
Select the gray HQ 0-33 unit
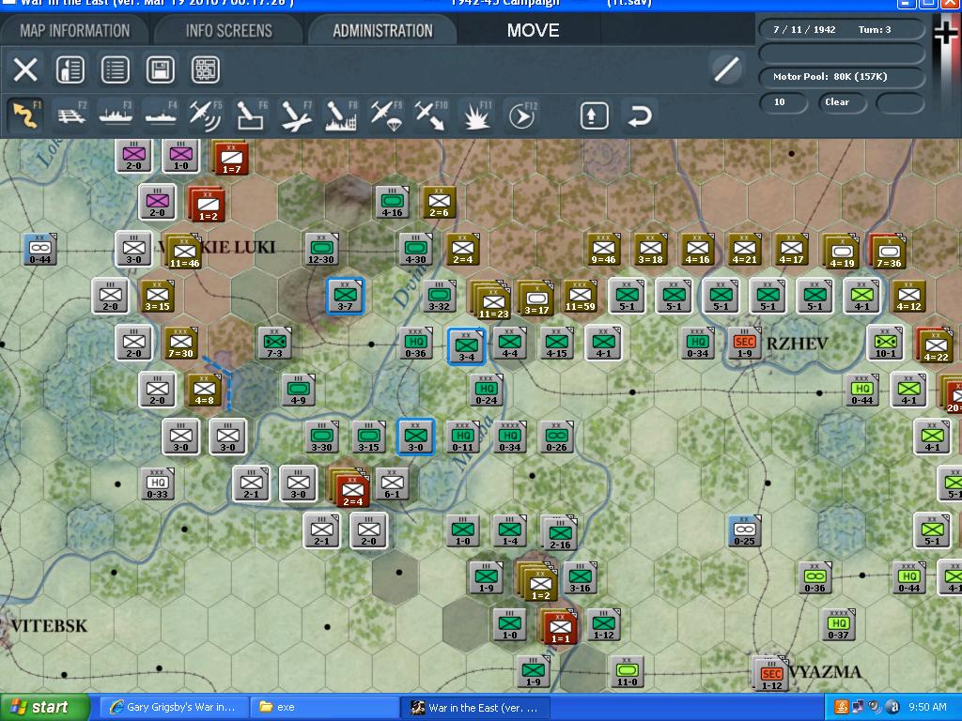coord(157,483)
